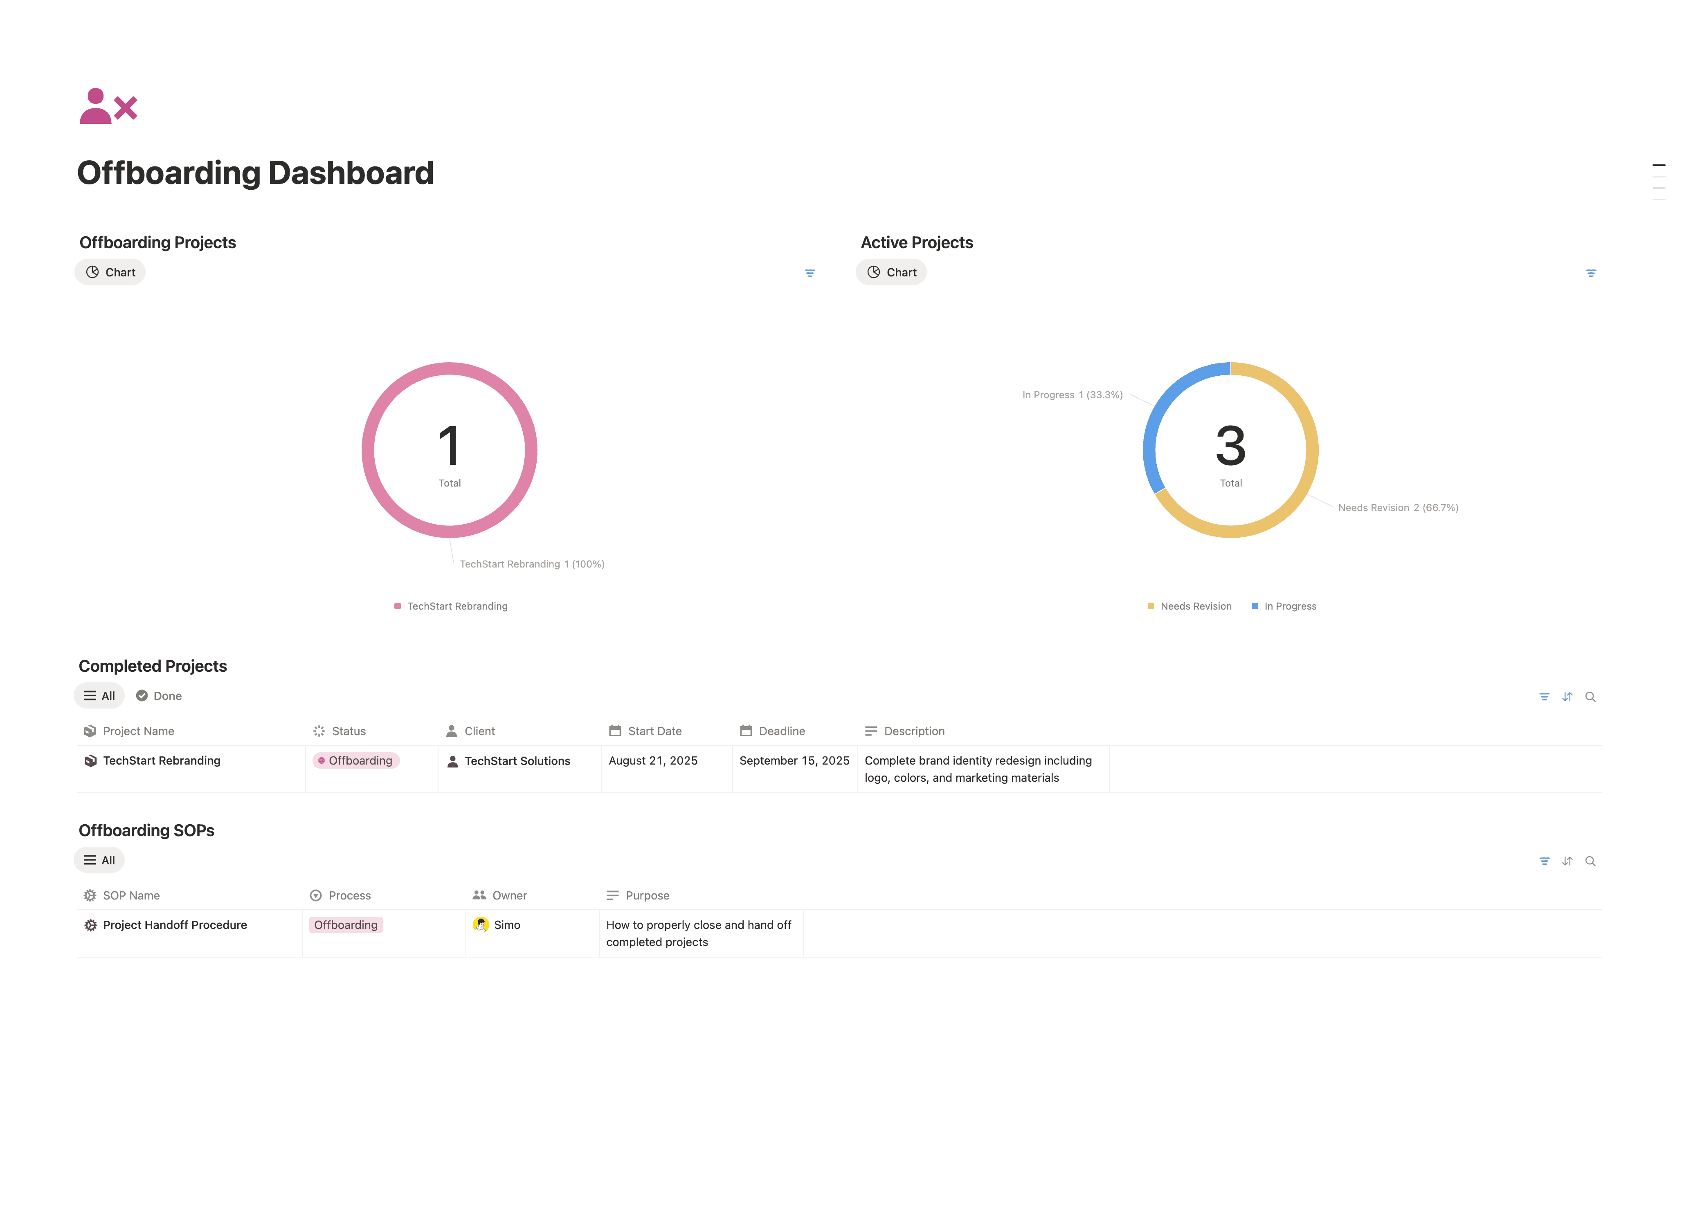Switch to Done view in Completed Projects
1682x1227 pixels.
(159, 696)
